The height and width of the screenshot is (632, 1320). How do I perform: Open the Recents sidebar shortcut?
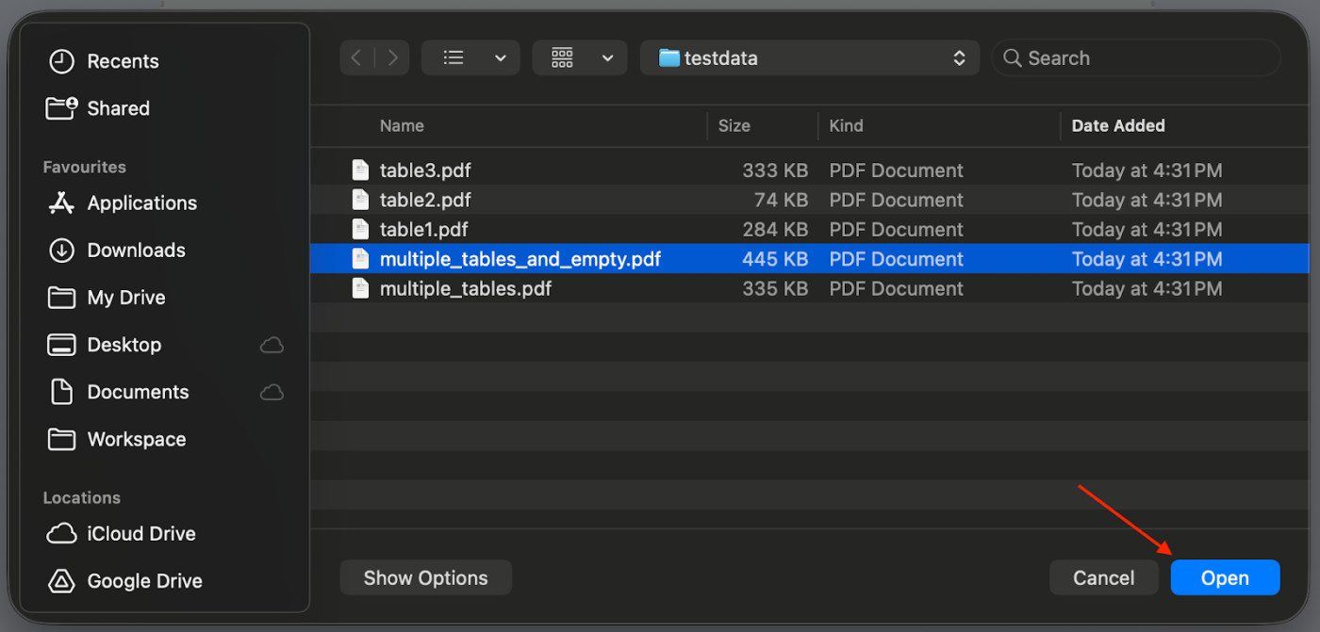click(123, 60)
